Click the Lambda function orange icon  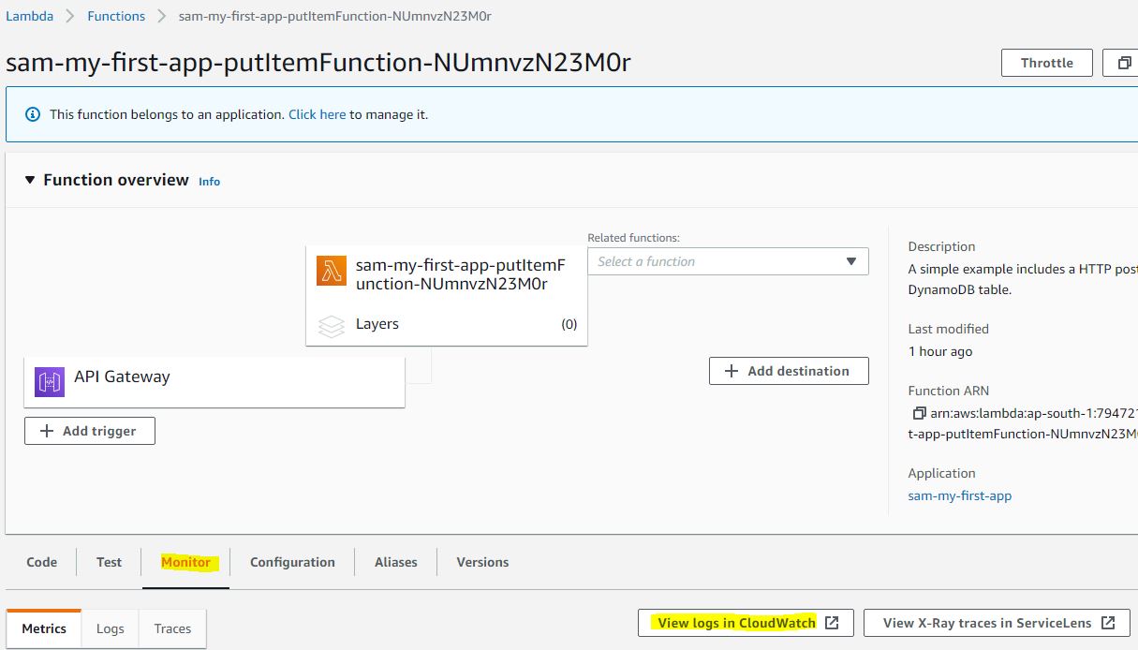332,271
